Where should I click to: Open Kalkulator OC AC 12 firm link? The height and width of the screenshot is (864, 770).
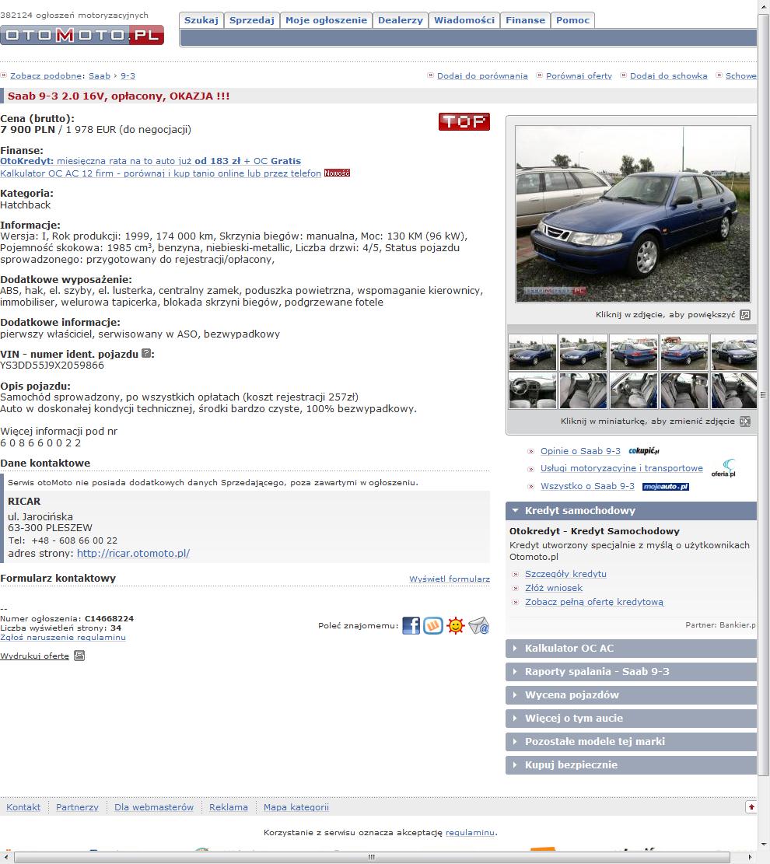[x=160, y=173]
